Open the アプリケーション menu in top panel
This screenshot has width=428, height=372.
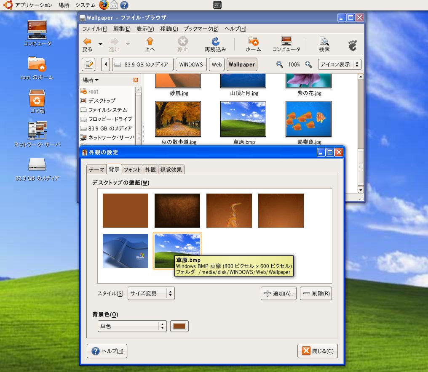34,5
